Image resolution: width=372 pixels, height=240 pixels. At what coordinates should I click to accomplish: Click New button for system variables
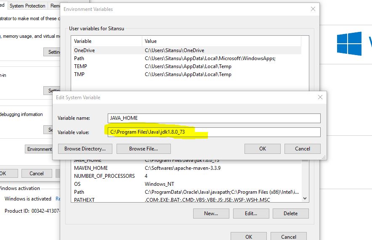pyautogui.click(x=211, y=214)
